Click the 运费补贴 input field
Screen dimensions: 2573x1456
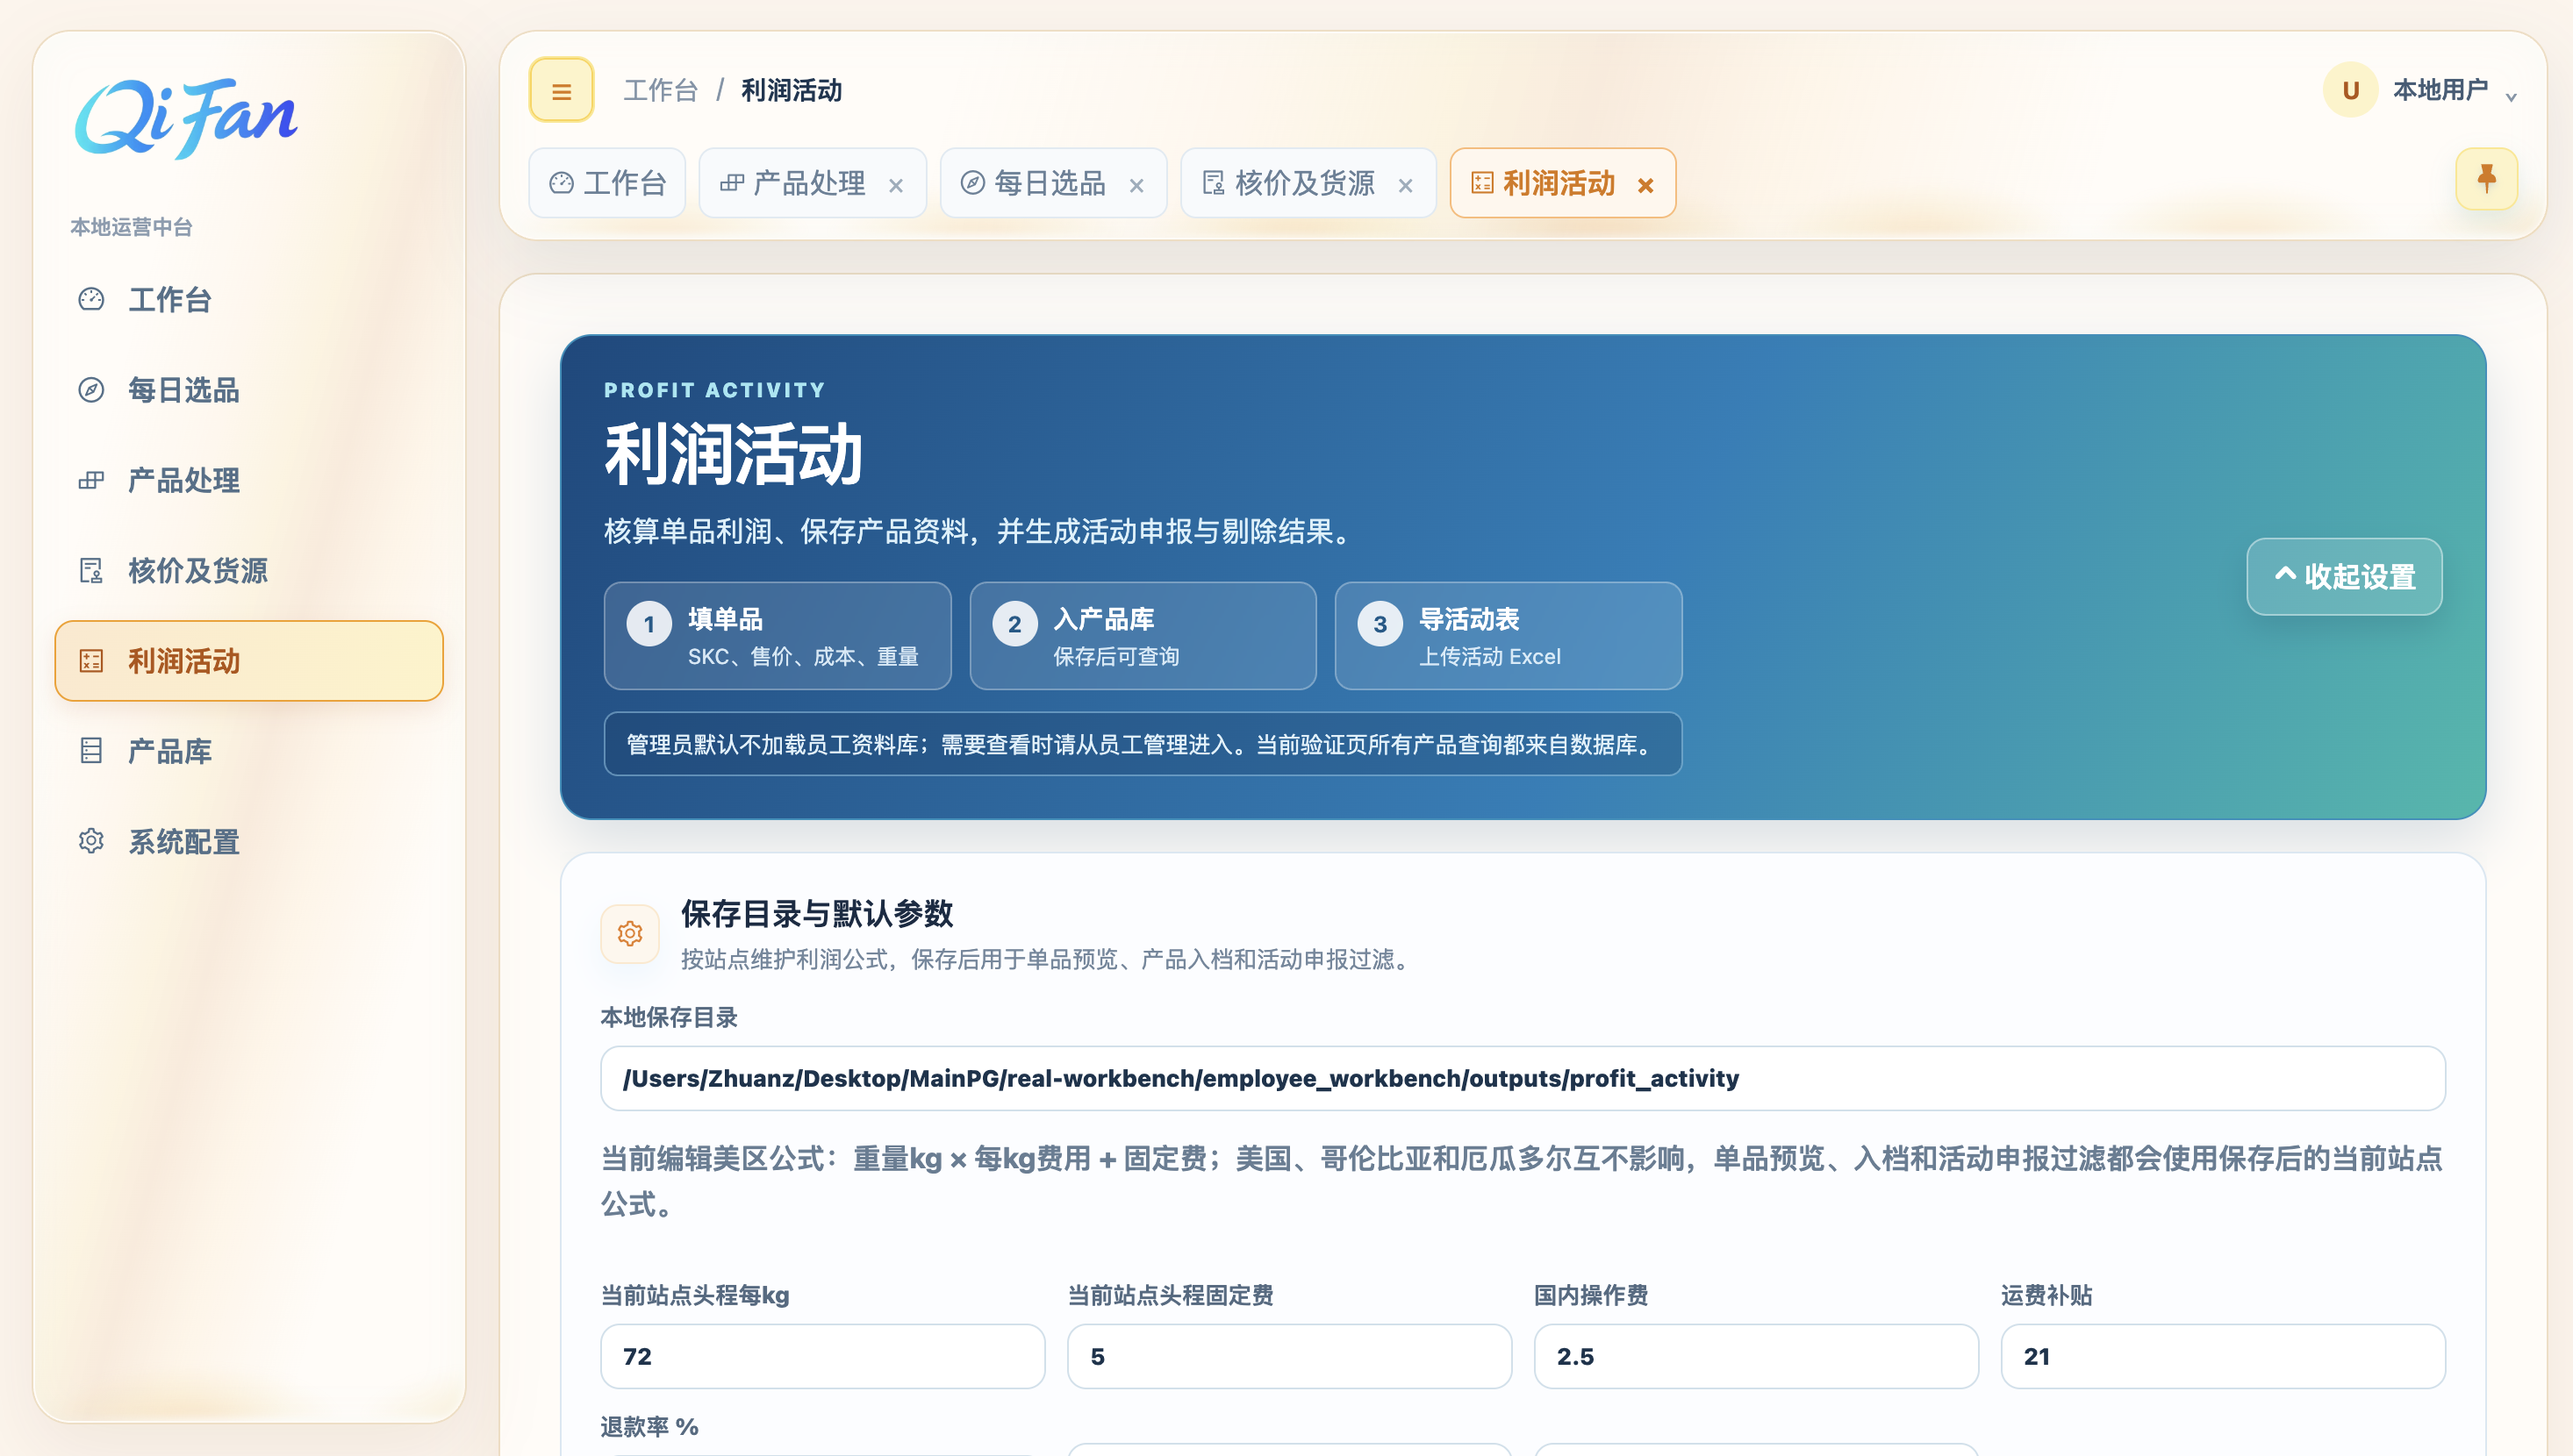[x=2223, y=1357]
